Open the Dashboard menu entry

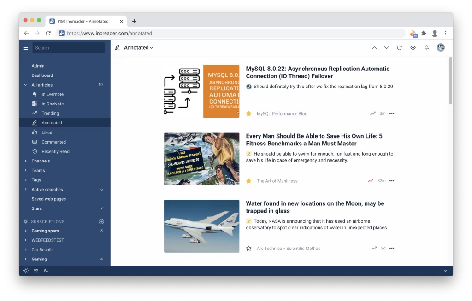coord(43,75)
